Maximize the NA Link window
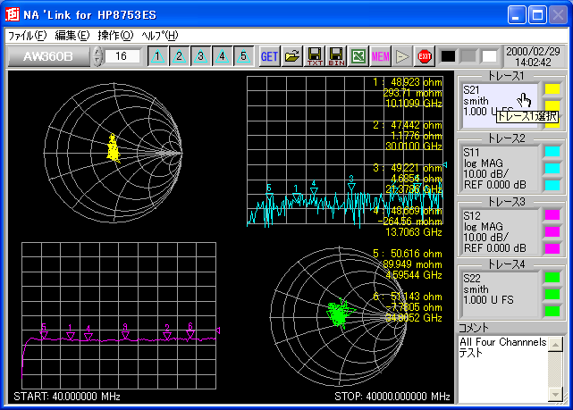The width and height of the screenshot is (573, 410). pyautogui.click(x=537, y=15)
